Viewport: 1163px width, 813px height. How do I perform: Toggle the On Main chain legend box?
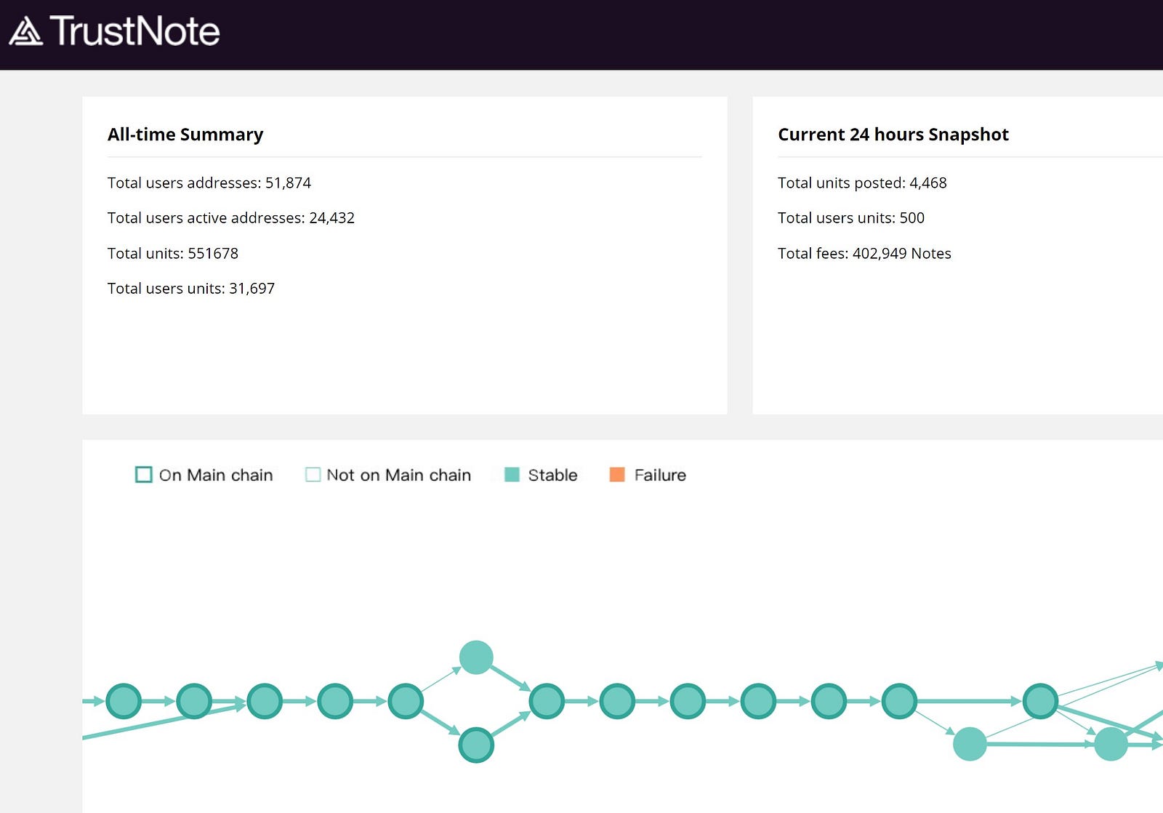pos(144,475)
